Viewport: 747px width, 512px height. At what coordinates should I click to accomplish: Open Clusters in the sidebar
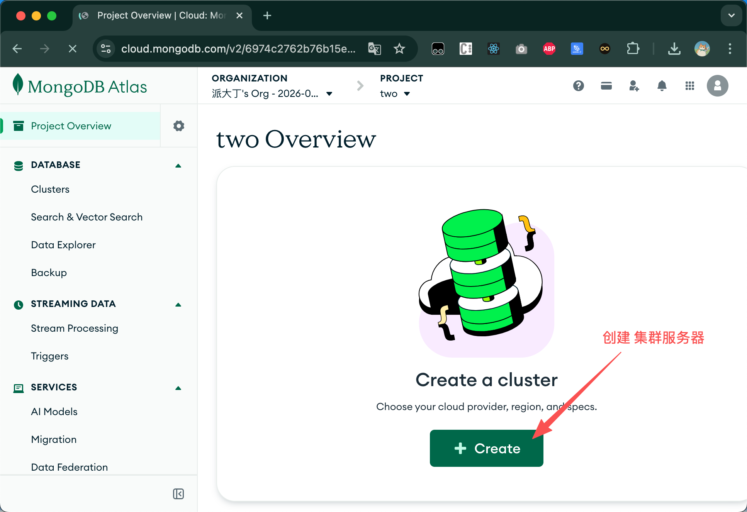pyautogui.click(x=50, y=189)
